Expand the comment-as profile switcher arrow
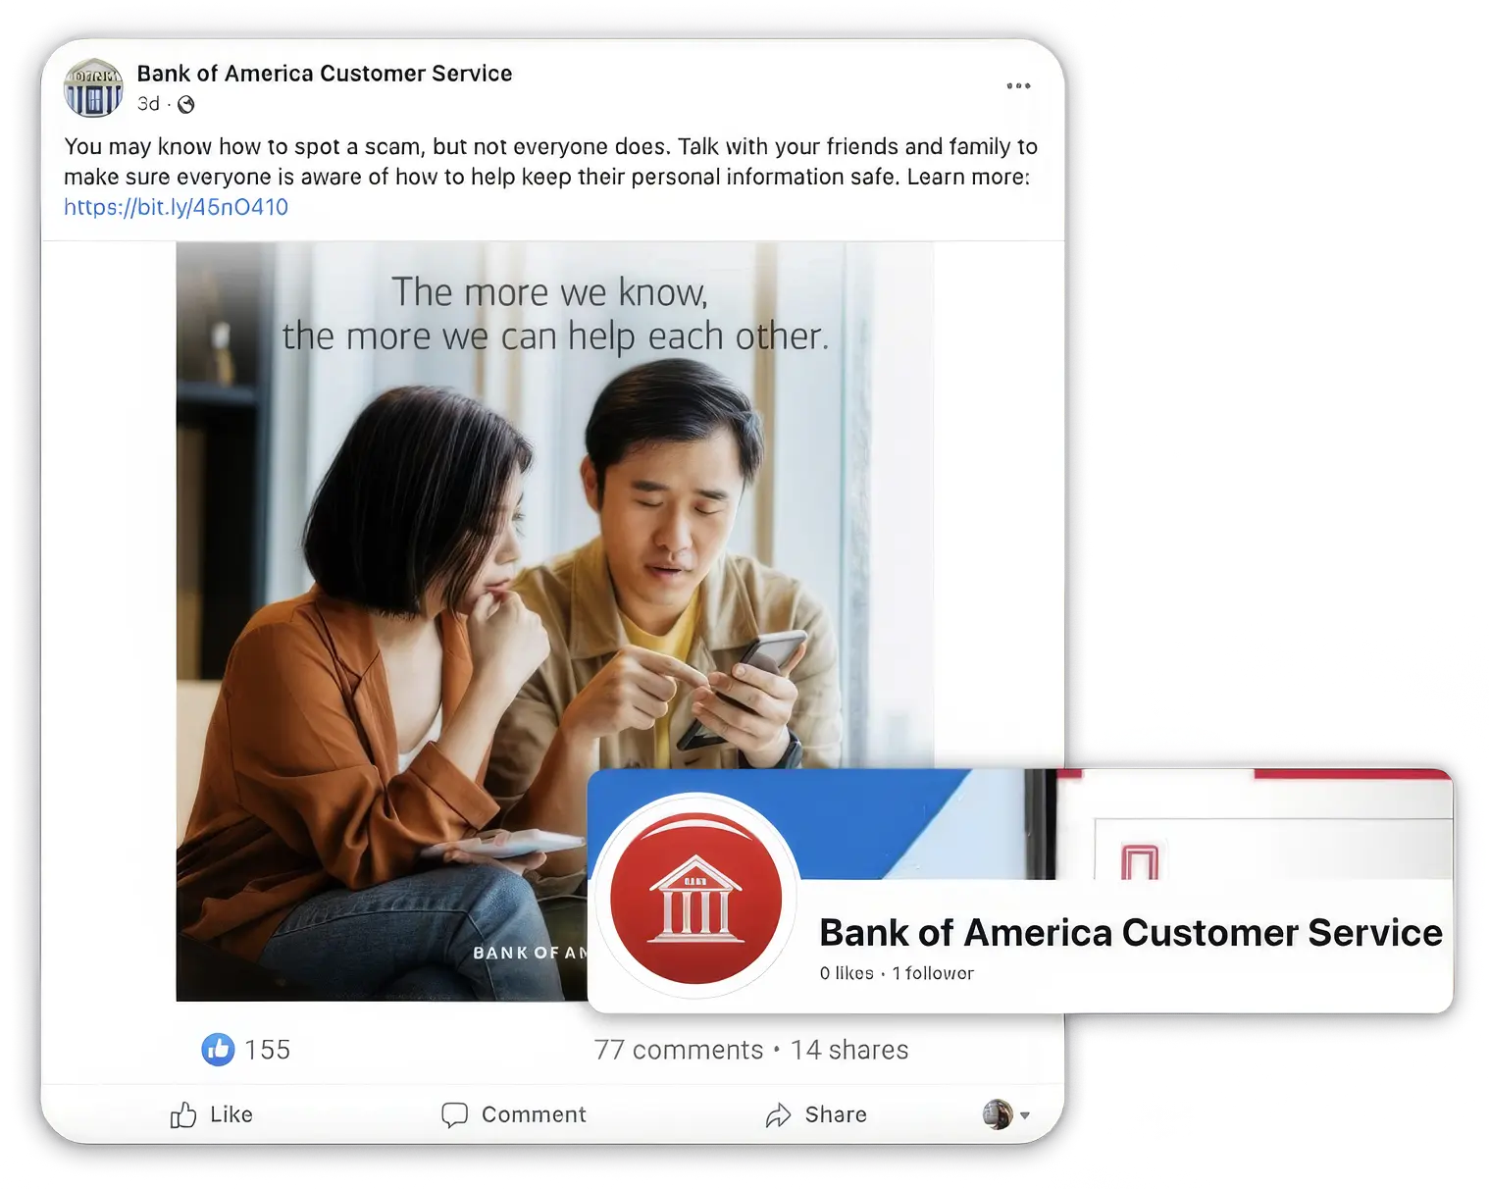 point(1025,1115)
